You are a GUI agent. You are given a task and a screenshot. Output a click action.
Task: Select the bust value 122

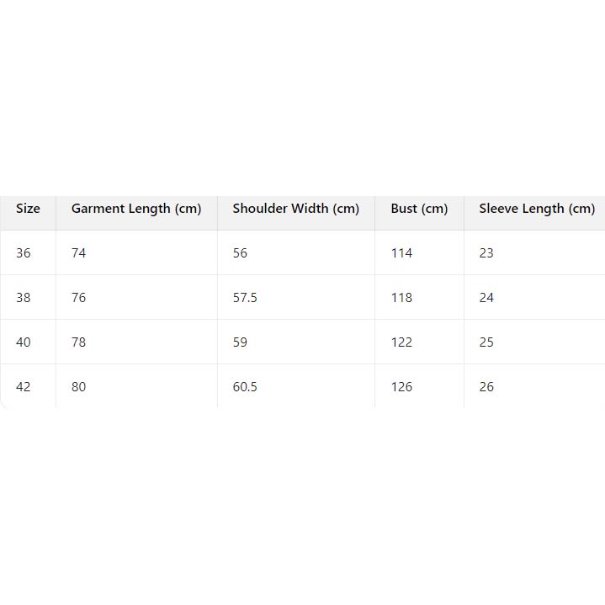401,342
